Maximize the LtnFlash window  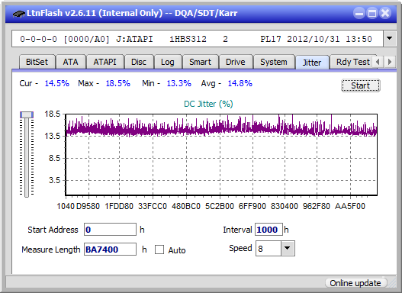tap(372, 13)
